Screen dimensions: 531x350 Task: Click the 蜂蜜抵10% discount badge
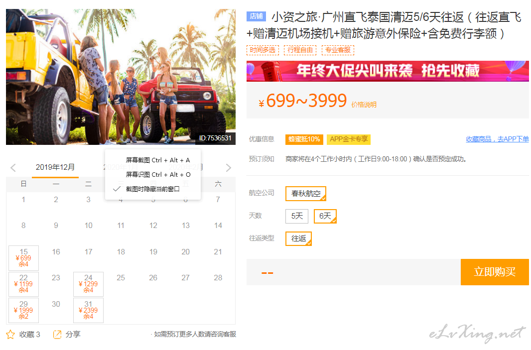click(x=304, y=139)
